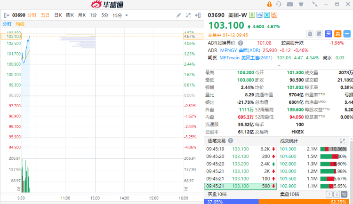Image resolution: width=353 pixels, height=204 pixels.
Task: Click the price alert bell icon
Action: pos(310,33)
